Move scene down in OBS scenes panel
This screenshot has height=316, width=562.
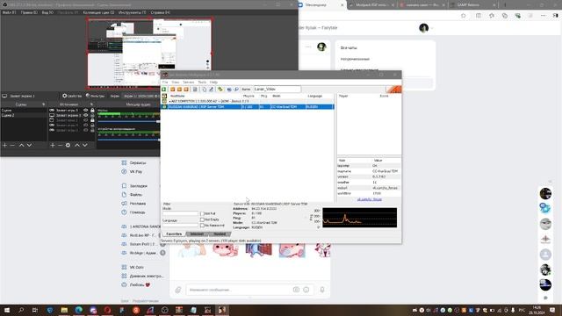click(x=29, y=145)
